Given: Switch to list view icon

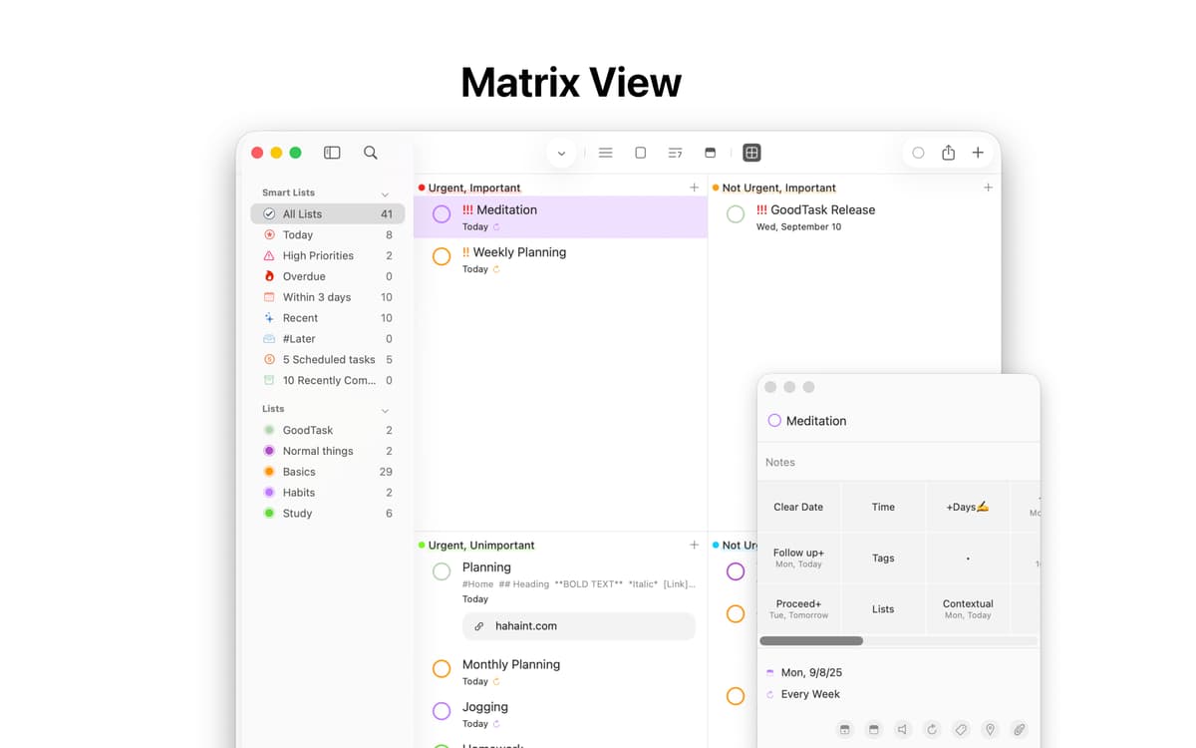Looking at the screenshot, I should (x=605, y=153).
